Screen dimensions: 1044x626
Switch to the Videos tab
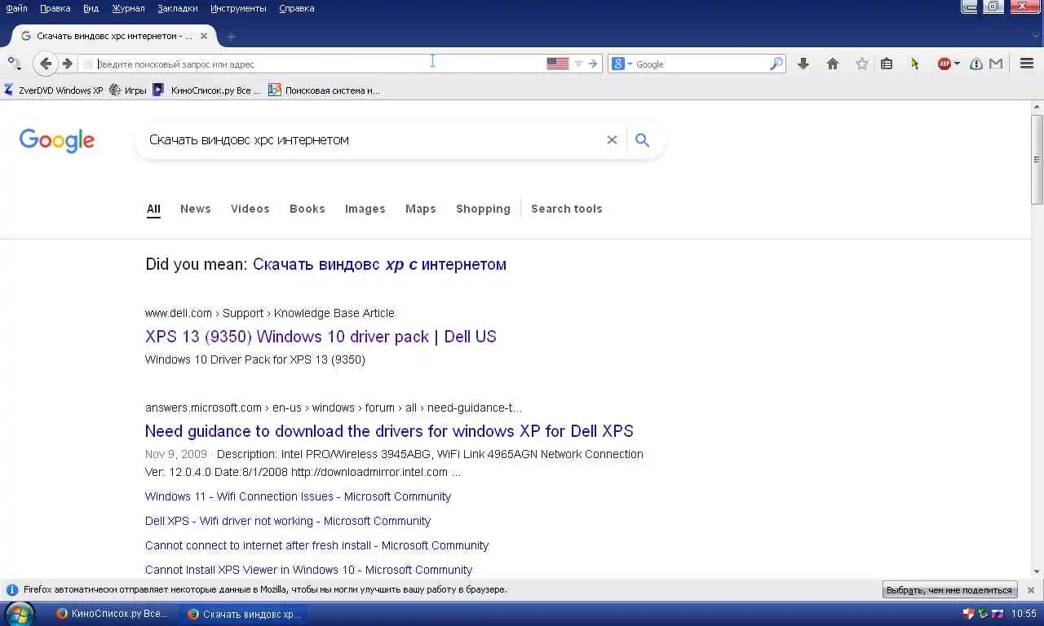[x=250, y=209]
